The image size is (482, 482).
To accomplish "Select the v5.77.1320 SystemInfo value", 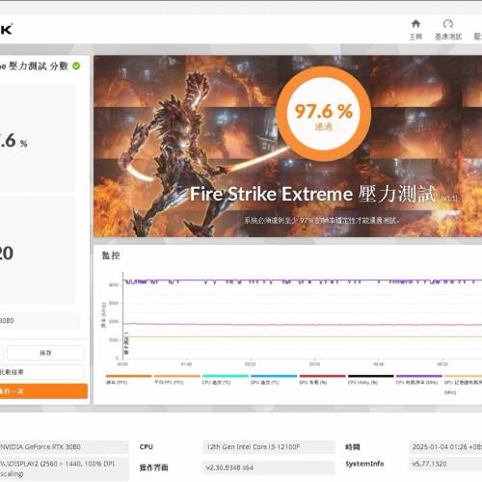I will 445,464.
